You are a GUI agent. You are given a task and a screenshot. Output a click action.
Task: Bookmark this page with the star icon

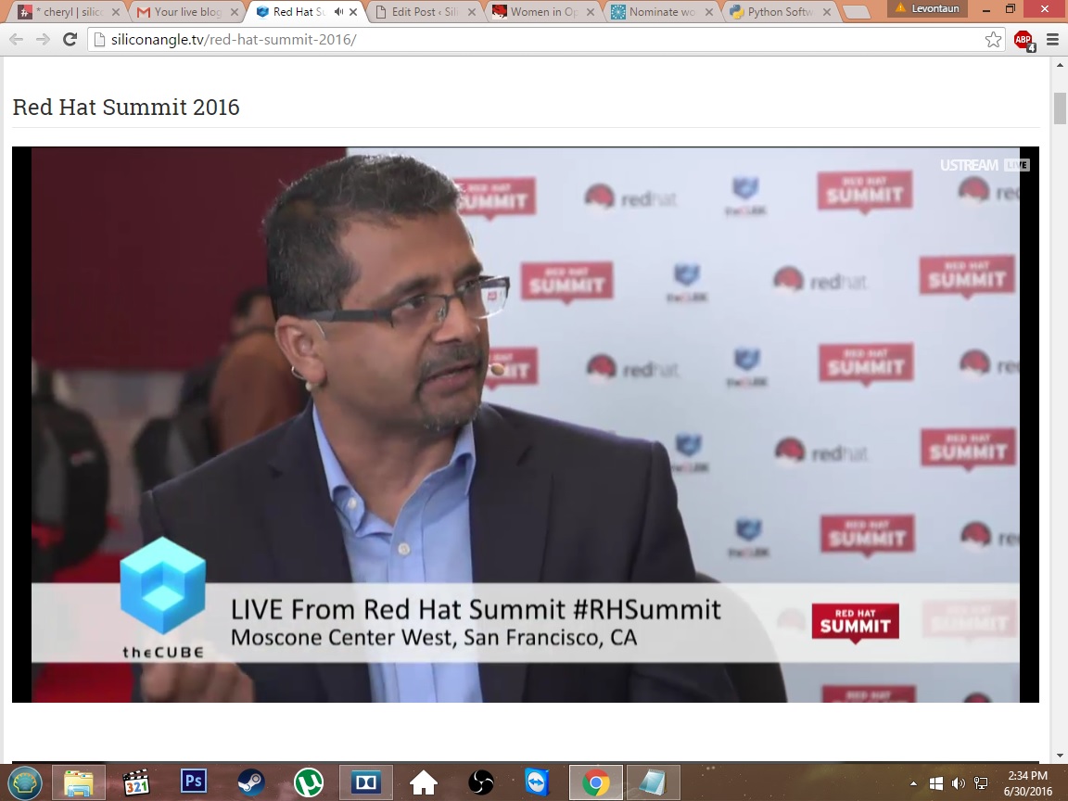tap(993, 40)
